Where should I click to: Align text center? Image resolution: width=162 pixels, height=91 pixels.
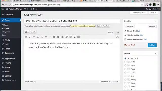(x=58, y=37)
